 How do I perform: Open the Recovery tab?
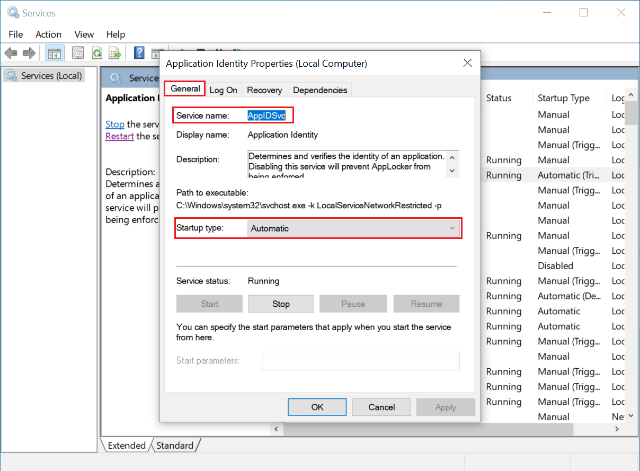[x=264, y=90]
